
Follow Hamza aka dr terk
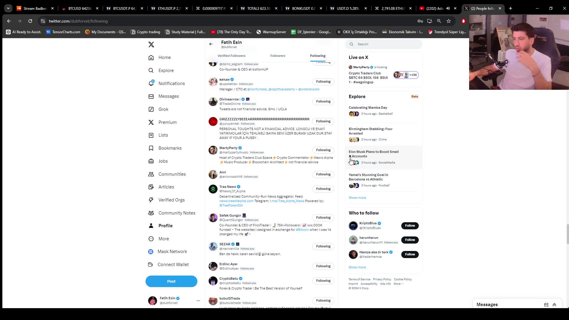pos(410,254)
